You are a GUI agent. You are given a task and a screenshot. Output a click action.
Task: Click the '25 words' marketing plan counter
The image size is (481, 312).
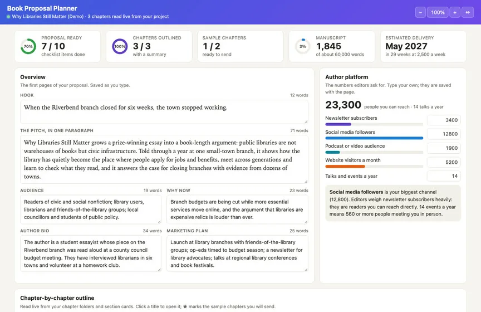point(299,231)
